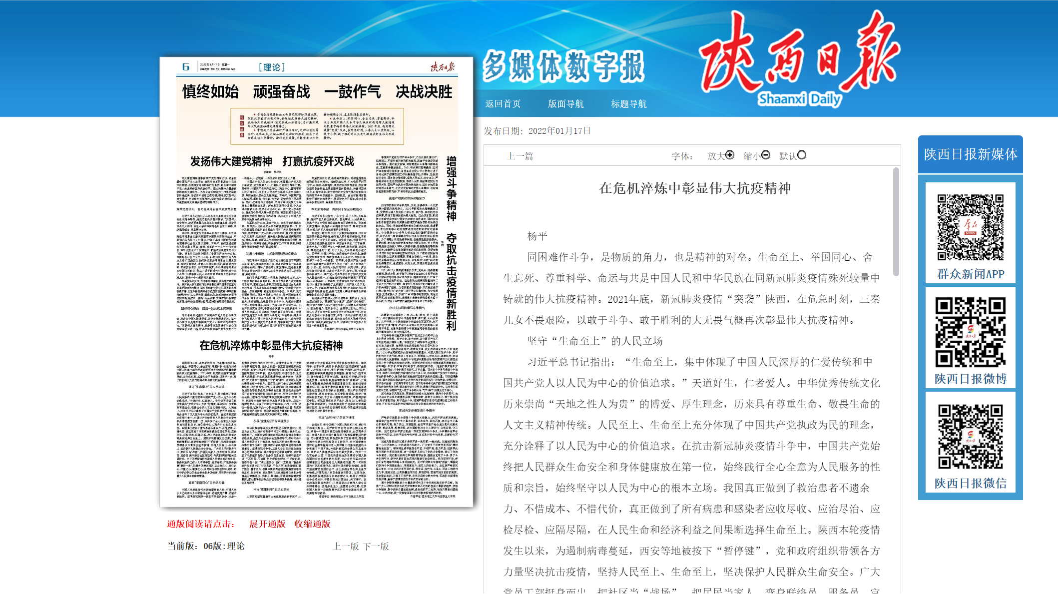The height and width of the screenshot is (594, 1058).
Task: Select article 在危机淬炼中彰显伟大抗疫精神 on the page thumbnail
Action: (x=271, y=345)
